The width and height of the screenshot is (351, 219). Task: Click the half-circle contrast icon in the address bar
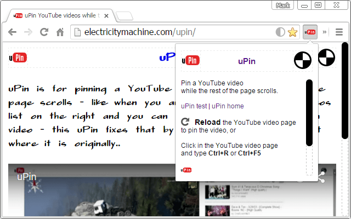[280, 32]
